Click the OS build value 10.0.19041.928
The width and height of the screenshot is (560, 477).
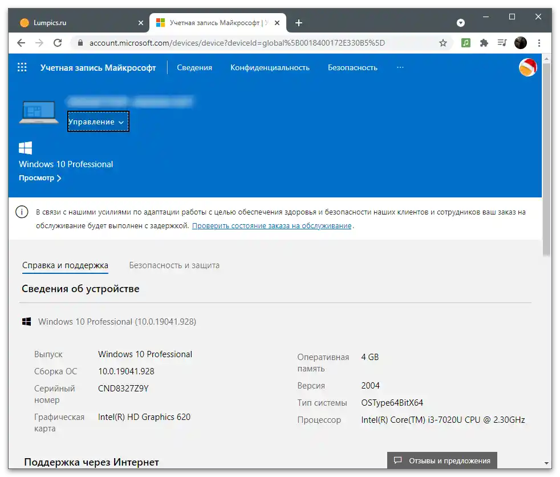coord(126,371)
